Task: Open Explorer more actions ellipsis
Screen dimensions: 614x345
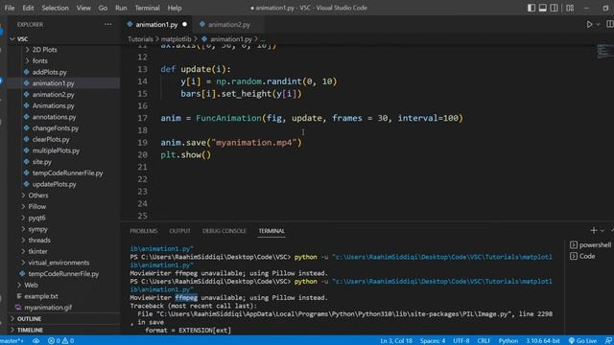Action: coord(108,24)
